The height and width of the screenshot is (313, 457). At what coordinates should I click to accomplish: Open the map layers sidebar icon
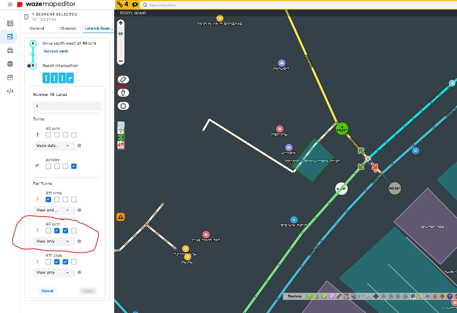tap(10, 36)
